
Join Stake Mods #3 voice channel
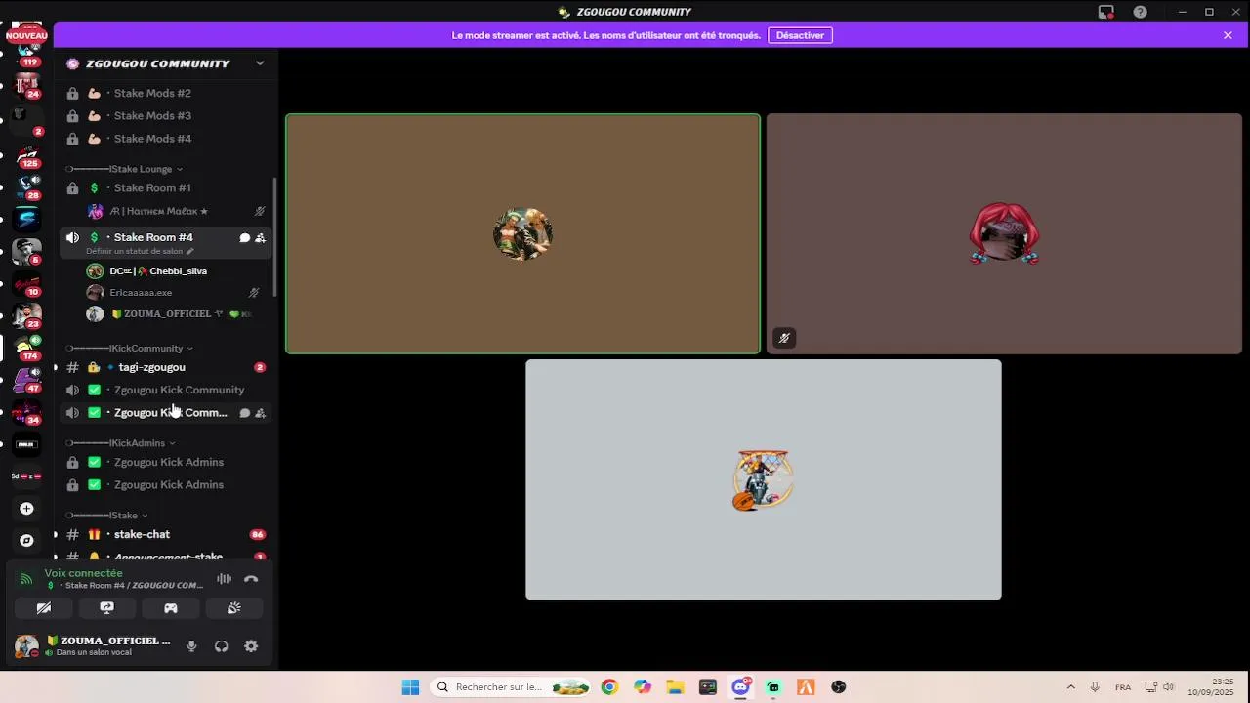[165, 115]
